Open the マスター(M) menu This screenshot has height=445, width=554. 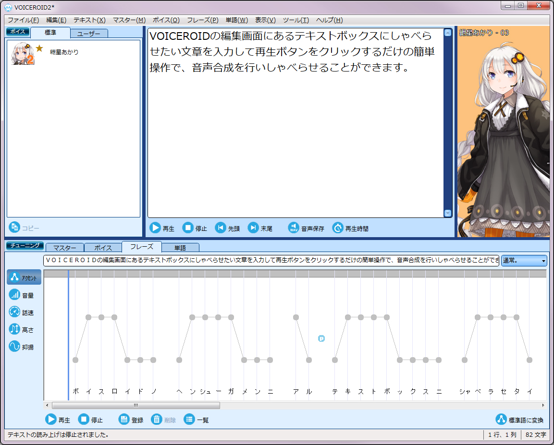(x=129, y=20)
